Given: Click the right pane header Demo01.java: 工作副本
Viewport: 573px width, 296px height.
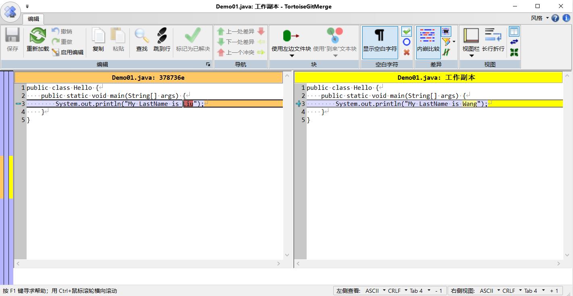Looking at the screenshot, I should point(428,78).
